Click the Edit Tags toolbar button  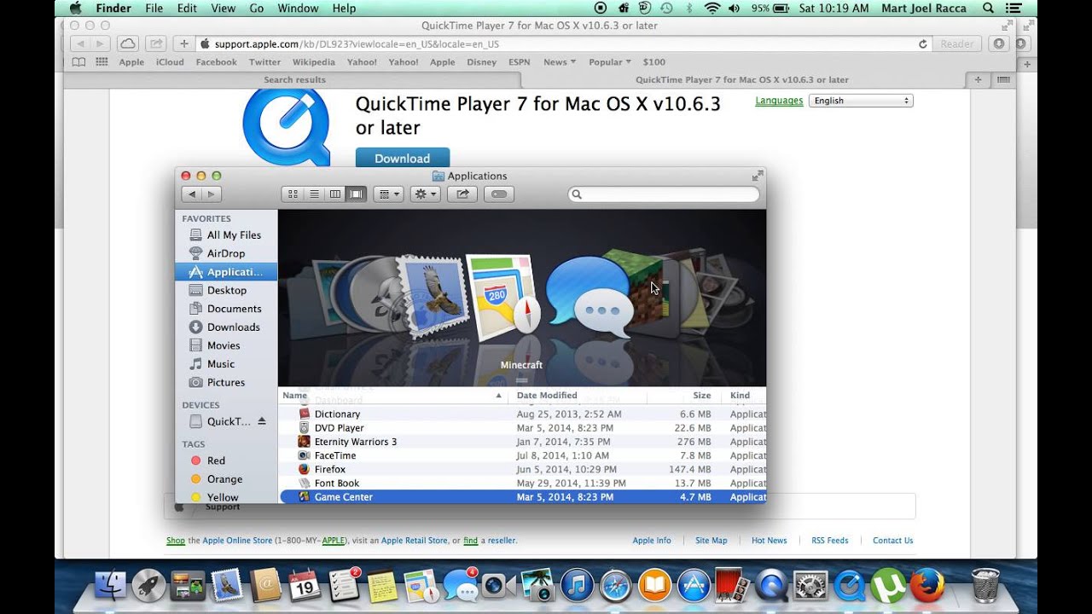tap(499, 194)
